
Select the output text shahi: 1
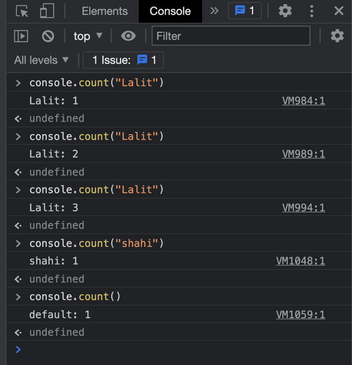[x=54, y=261]
